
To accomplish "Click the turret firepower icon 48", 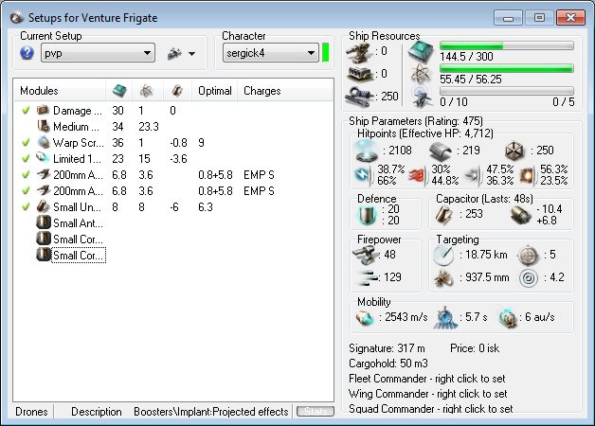I will coord(365,255).
